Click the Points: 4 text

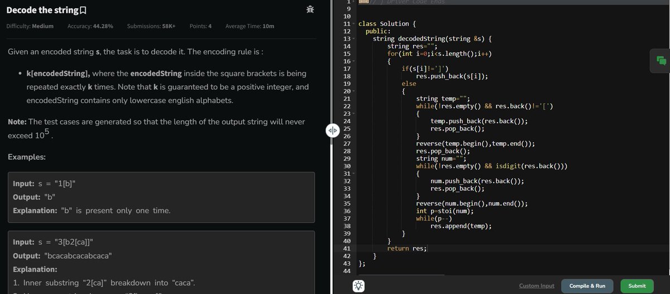point(200,27)
